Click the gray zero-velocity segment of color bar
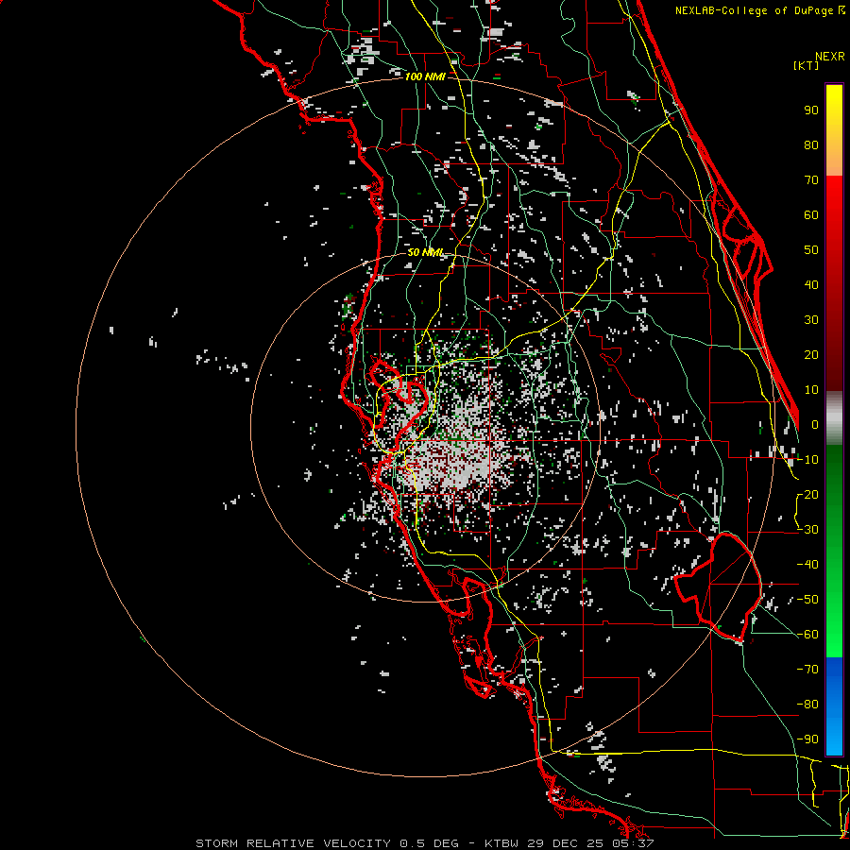The image size is (850, 850). pos(834,417)
